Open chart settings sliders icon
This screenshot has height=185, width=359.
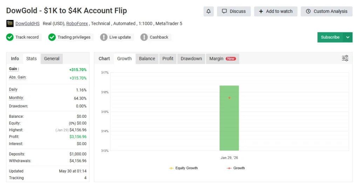coord(345,58)
